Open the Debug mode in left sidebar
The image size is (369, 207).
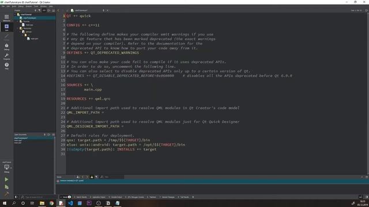click(6, 47)
